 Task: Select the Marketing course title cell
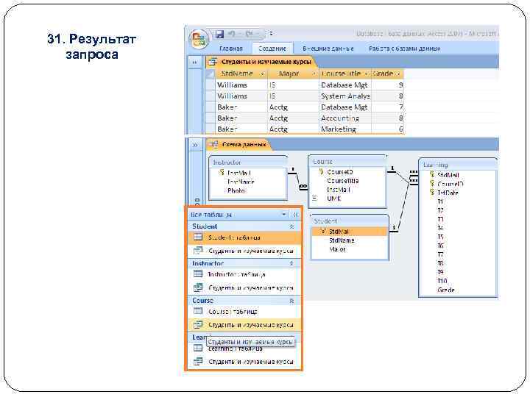[x=345, y=129]
